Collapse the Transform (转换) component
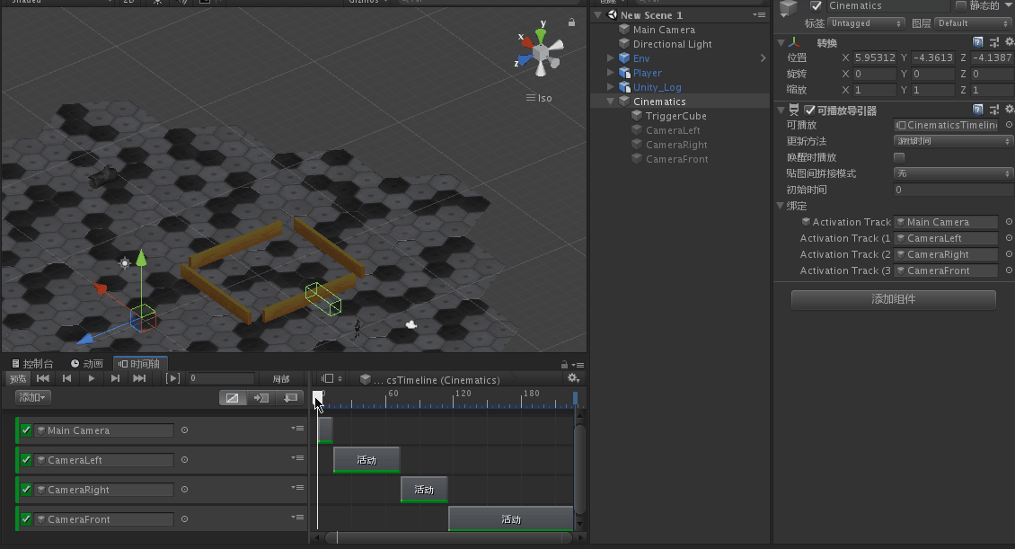The image size is (1015, 549). (x=781, y=43)
